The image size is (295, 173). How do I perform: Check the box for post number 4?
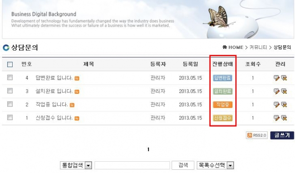10,77
